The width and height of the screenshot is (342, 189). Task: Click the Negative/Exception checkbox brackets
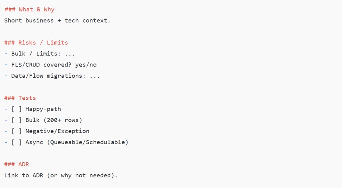[16, 131]
